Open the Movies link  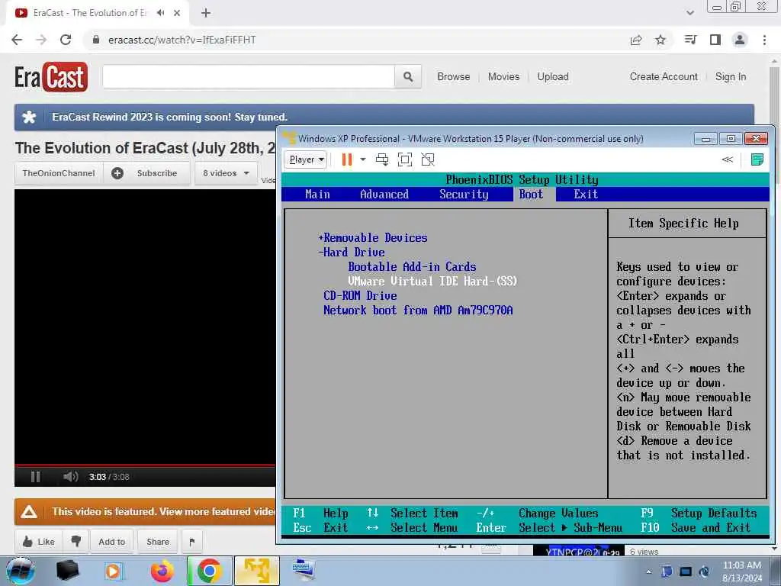coord(503,77)
